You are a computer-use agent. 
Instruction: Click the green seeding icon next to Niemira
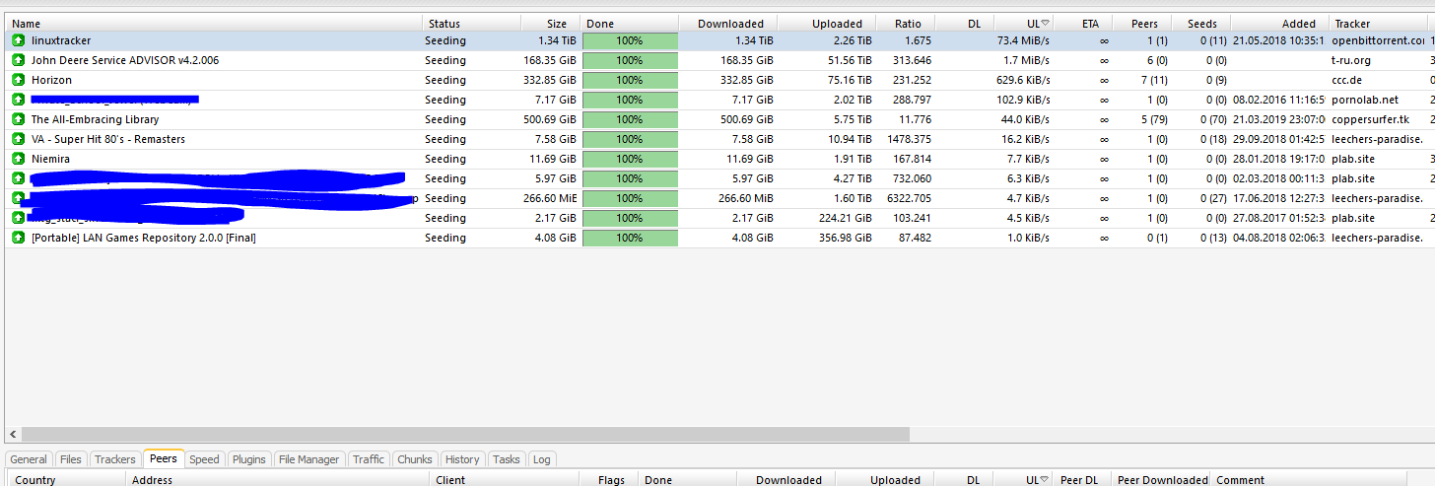click(x=18, y=159)
